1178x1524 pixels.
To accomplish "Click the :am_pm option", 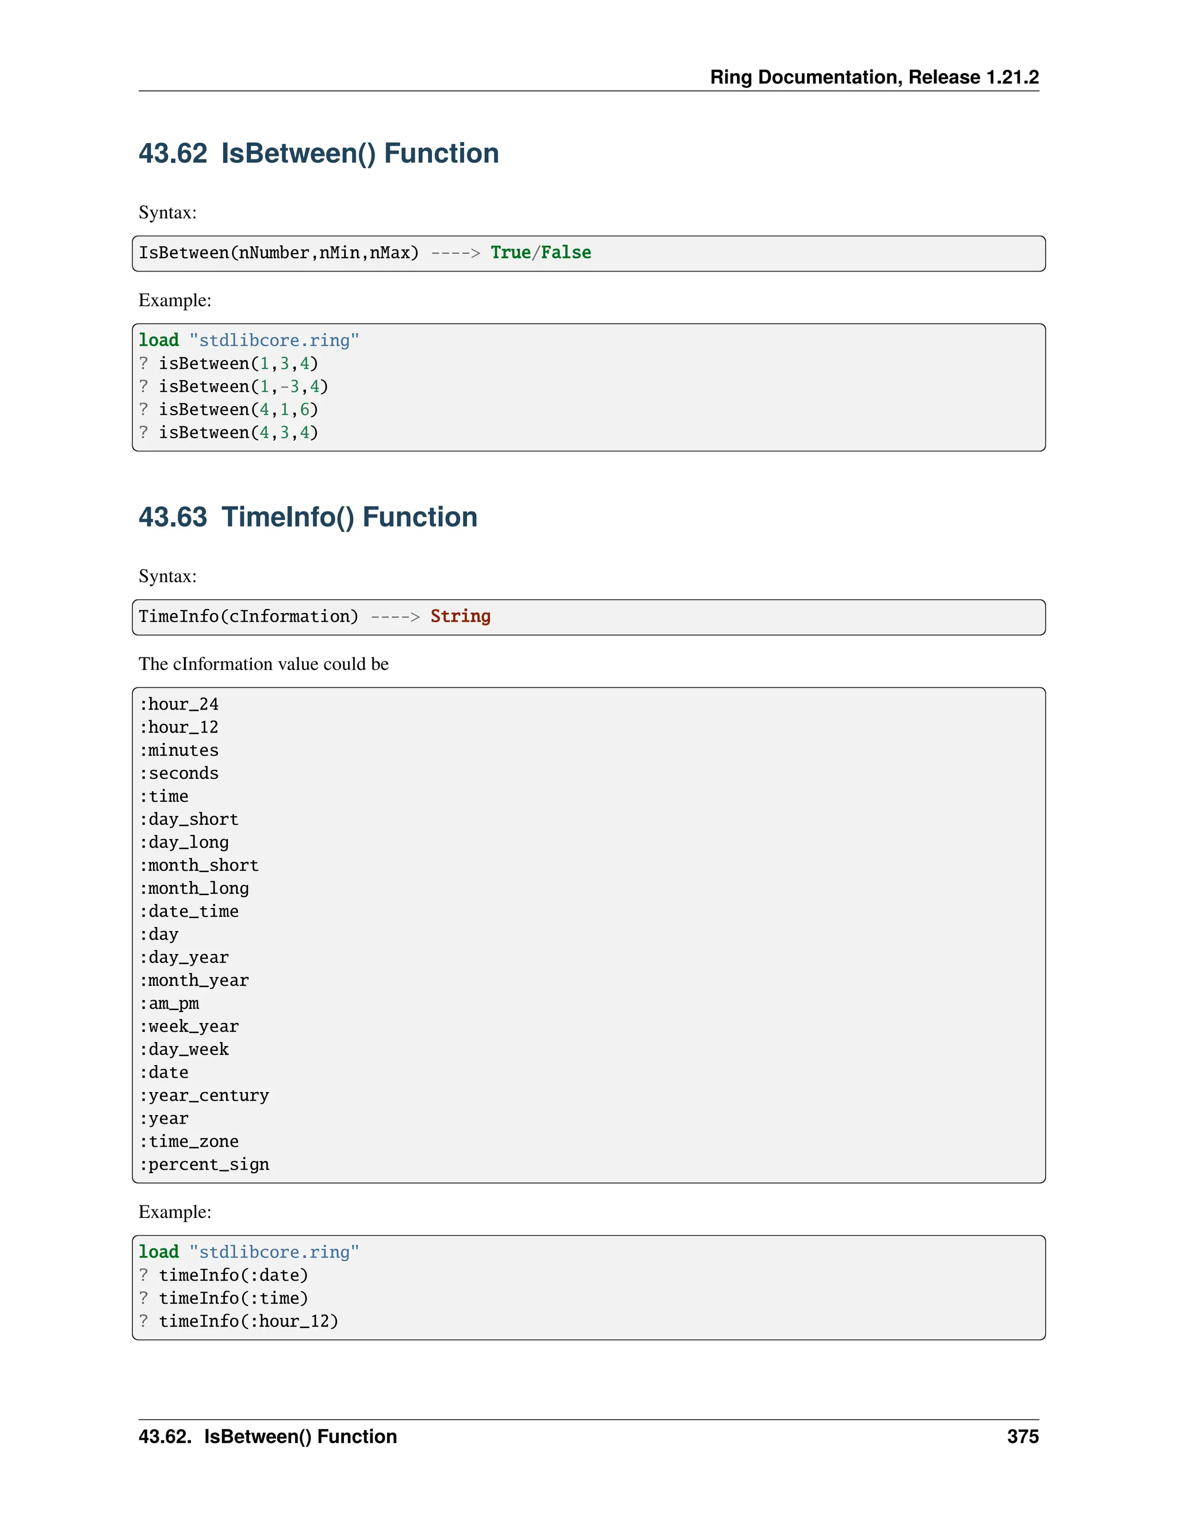I will 170,1004.
